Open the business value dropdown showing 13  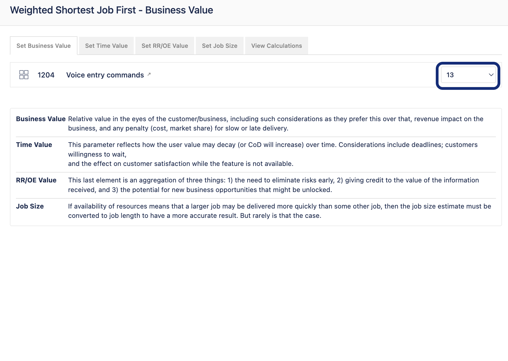tap(468, 75)
